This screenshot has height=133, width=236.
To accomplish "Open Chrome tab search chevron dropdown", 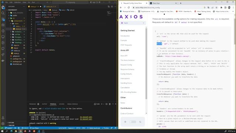I will tap(216, 2).
